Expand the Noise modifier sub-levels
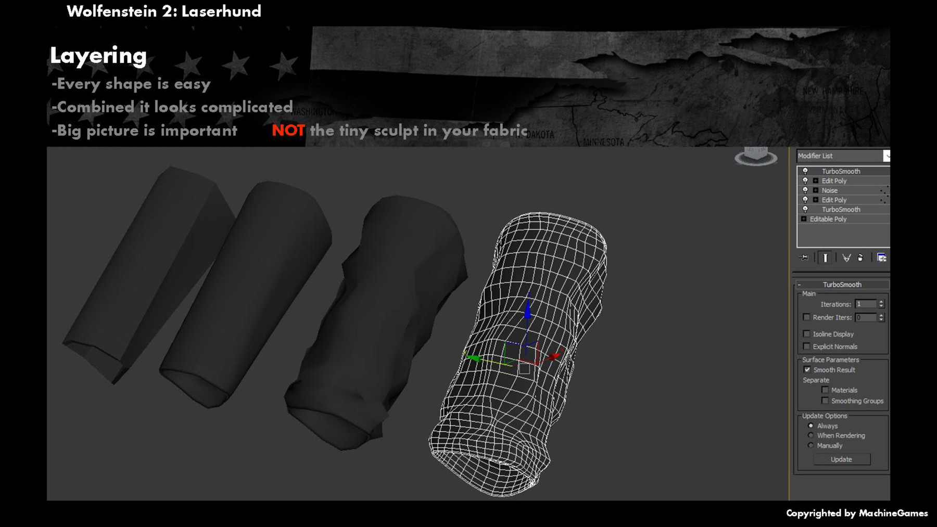 click(816, 190)
